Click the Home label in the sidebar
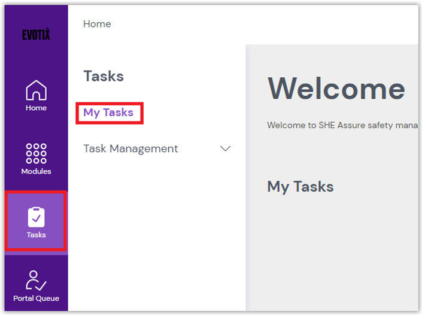Image resolution: width=422 pixels, height=315 pixels. point(36,108)
